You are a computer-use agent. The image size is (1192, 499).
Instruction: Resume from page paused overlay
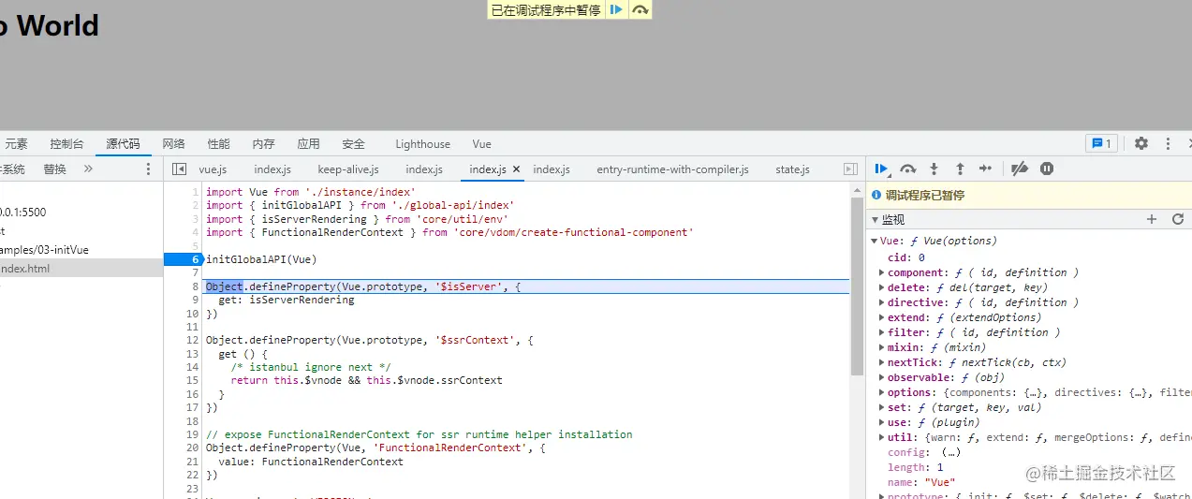(x=616, y=9)
